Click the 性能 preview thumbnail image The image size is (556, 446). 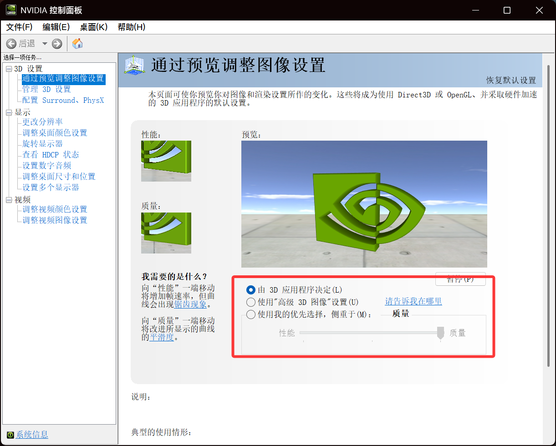(166, 161)
